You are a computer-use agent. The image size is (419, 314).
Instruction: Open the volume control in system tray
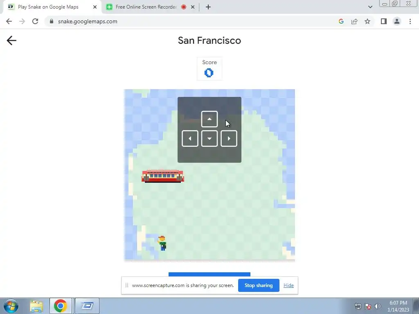(x=378, y=306)
